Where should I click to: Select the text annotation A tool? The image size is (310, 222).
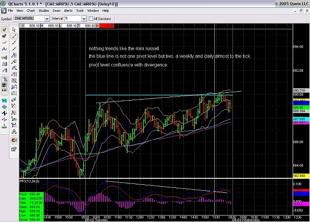tap(14, 131)
